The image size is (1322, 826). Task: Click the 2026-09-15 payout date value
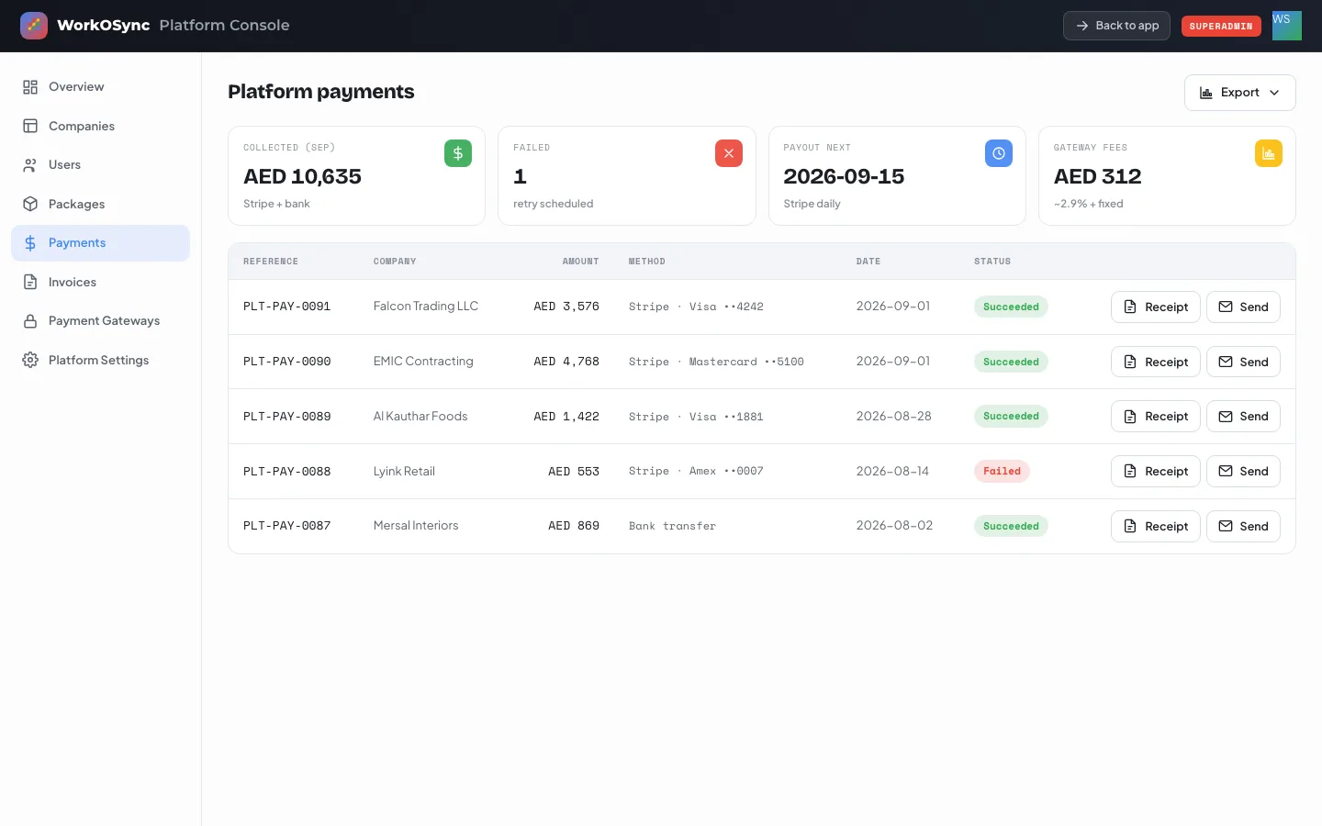844,176
